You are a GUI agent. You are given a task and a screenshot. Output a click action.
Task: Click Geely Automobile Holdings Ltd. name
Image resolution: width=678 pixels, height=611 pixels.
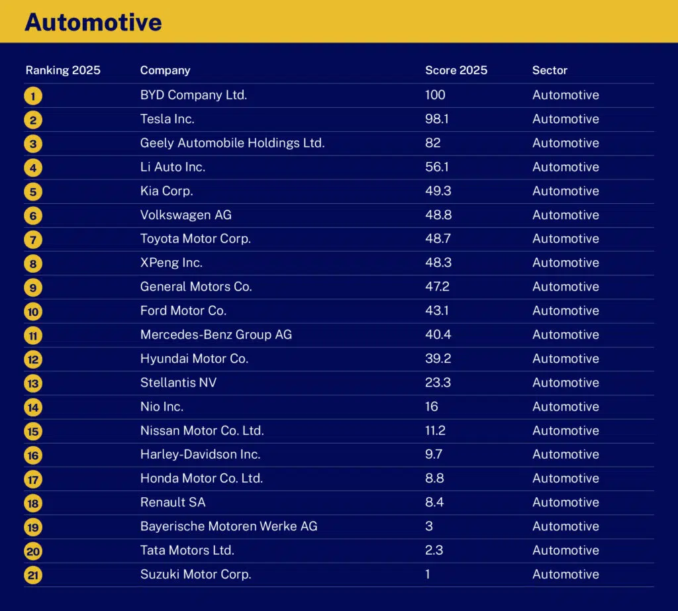(x=232, y=143)
